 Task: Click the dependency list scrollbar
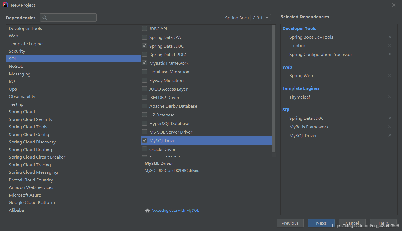point(274,88)
